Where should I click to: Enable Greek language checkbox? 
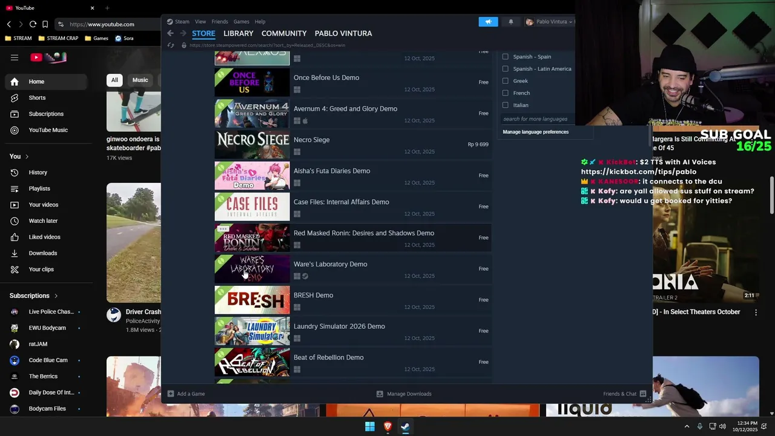505,81
